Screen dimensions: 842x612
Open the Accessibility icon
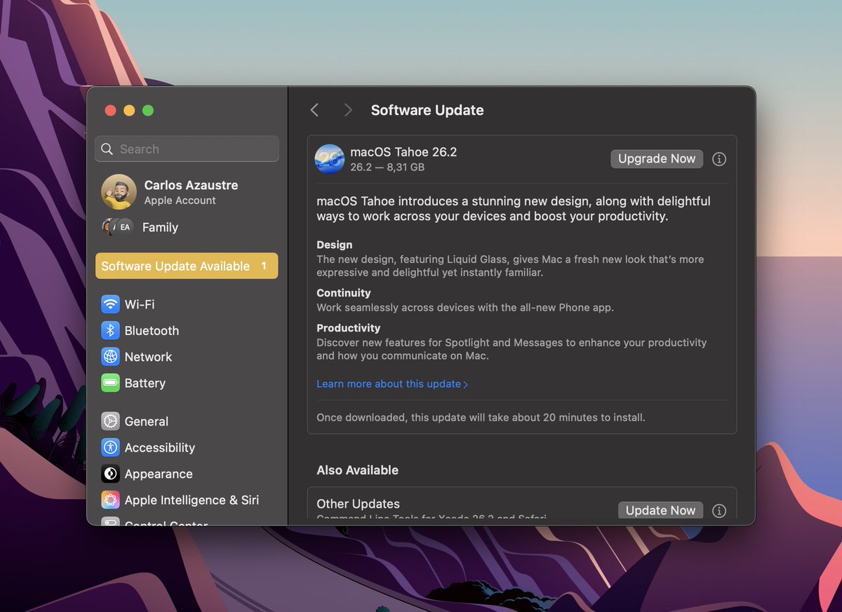coord(110,447)
